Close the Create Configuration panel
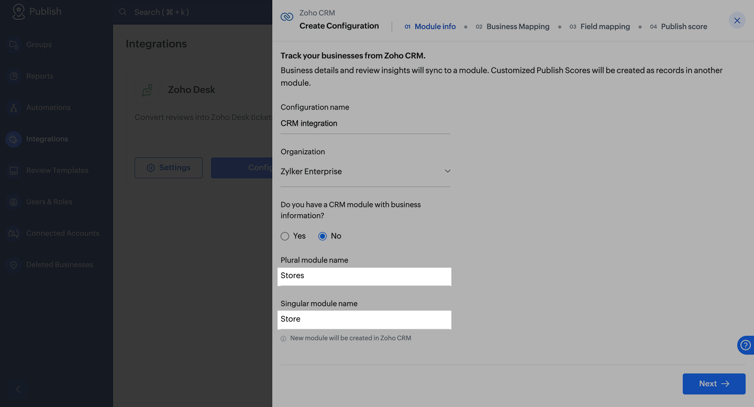The image size is (754, 407). (737, 20)
